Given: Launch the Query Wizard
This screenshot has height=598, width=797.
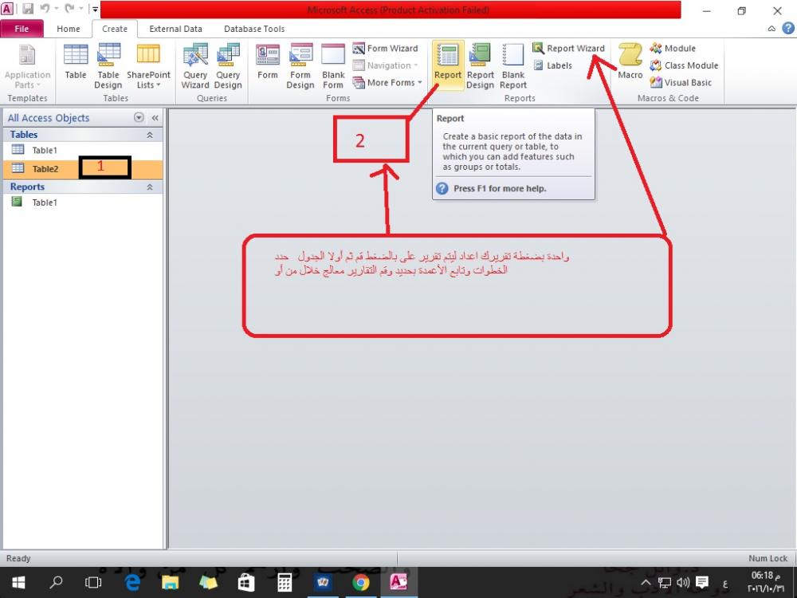Looking at the screenshot, I should (x=195, y=67).
